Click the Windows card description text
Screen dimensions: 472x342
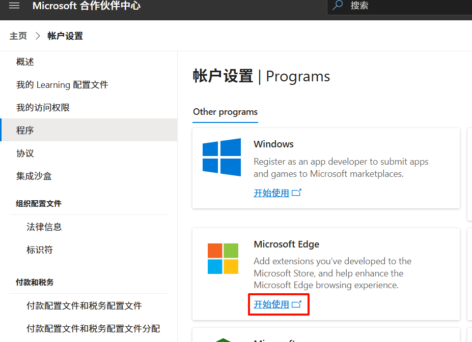341,168
